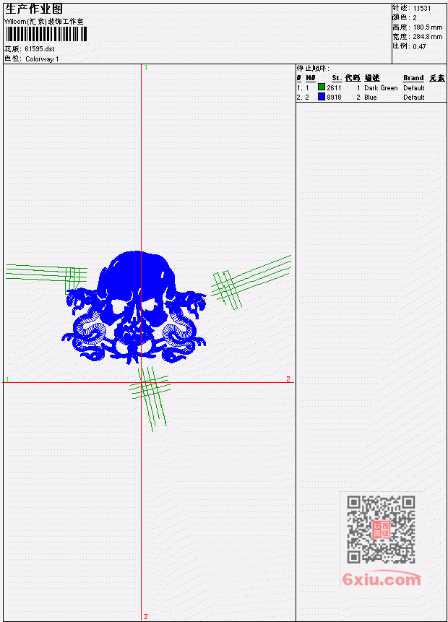Click Default brand in the Dark Green row
The width and height of the screenshot is (448, 622).
(x=414, y=87)
